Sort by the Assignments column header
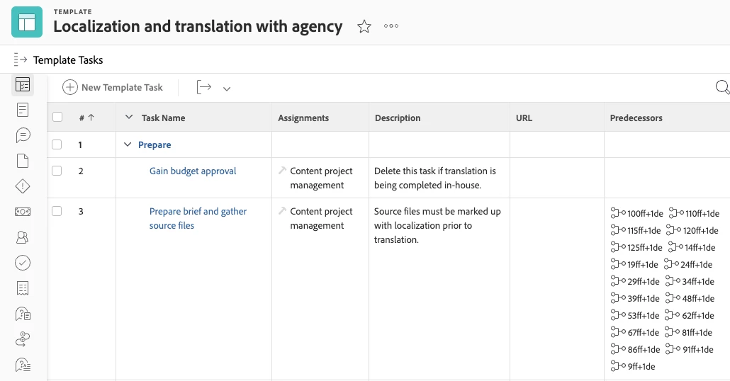730x381 pixels. pyautogui.click(x=303, y=118)
